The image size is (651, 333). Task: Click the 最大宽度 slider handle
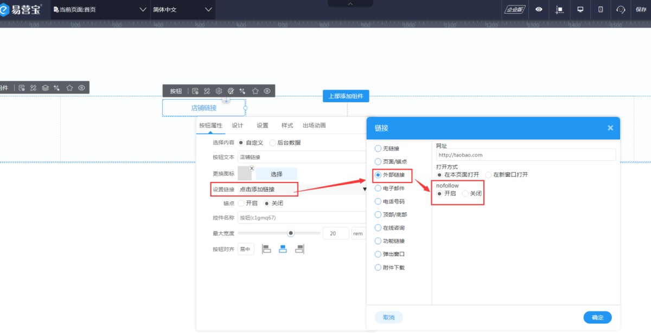tap(291, 233)
